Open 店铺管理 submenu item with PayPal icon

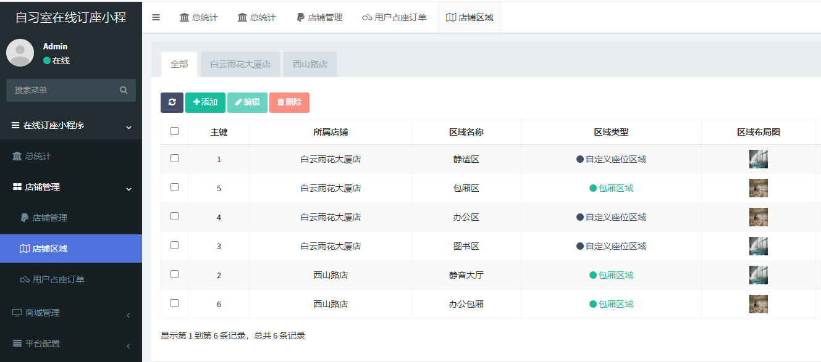pyautogui.click(x=49, y=218)
